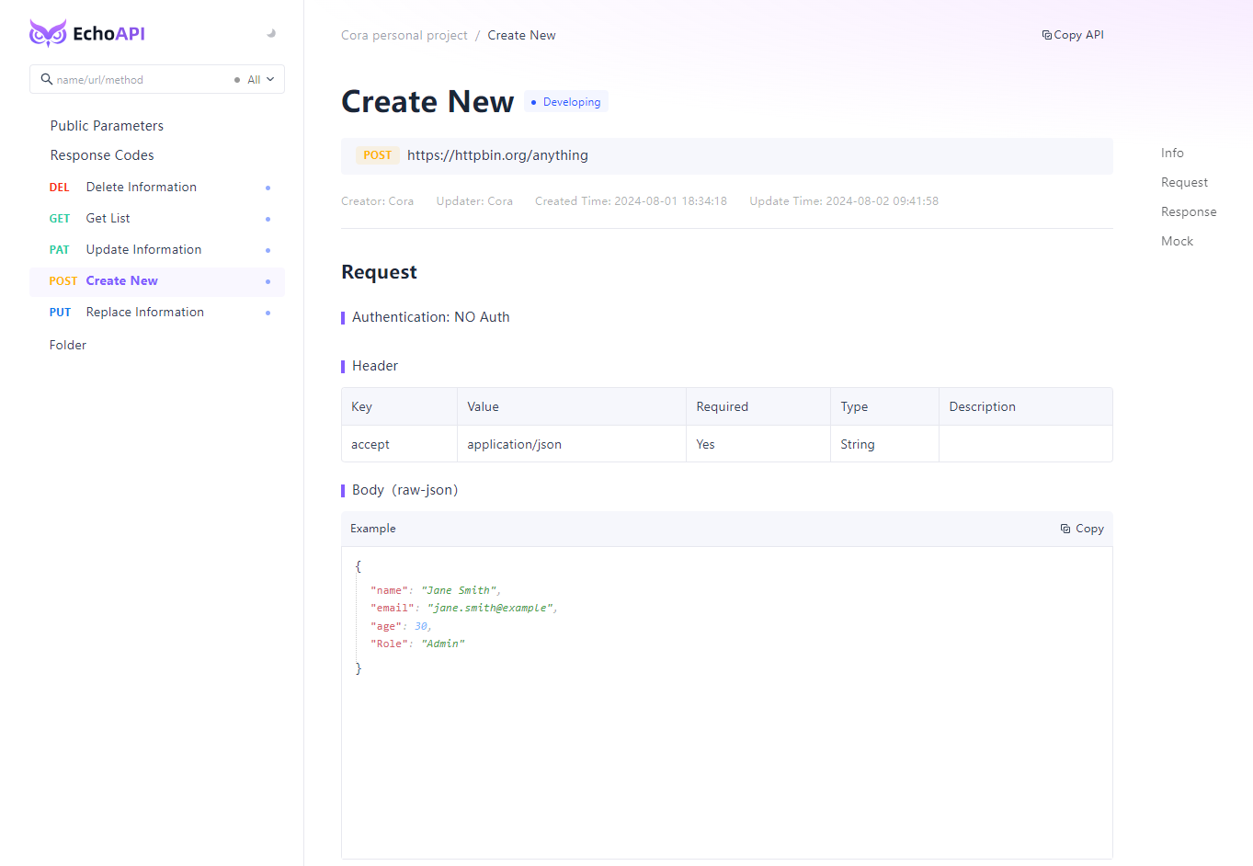Jump to Mock section

click(1177, 242)
